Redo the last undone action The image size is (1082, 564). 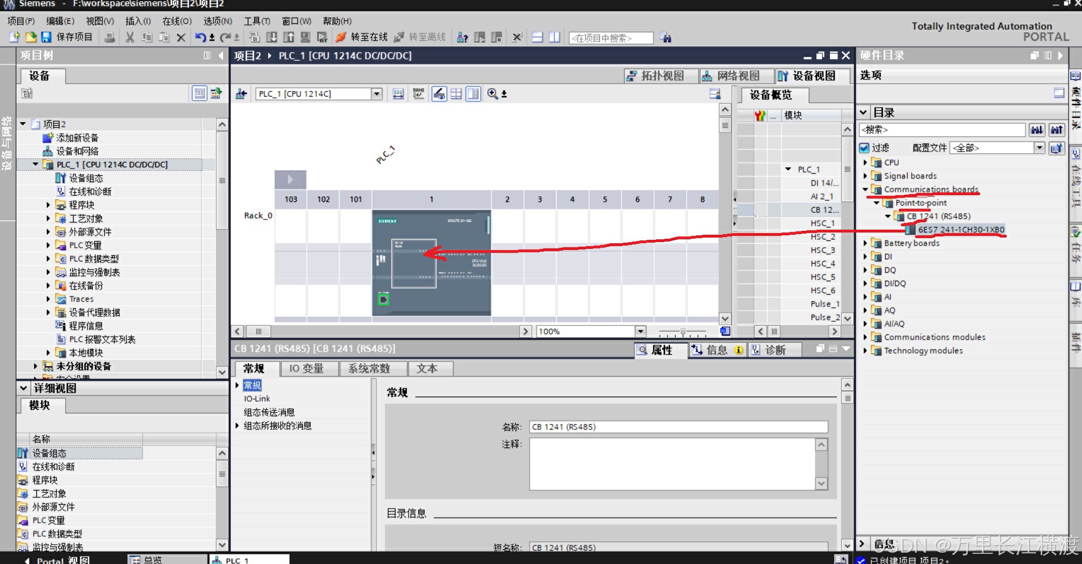[225, 37]
